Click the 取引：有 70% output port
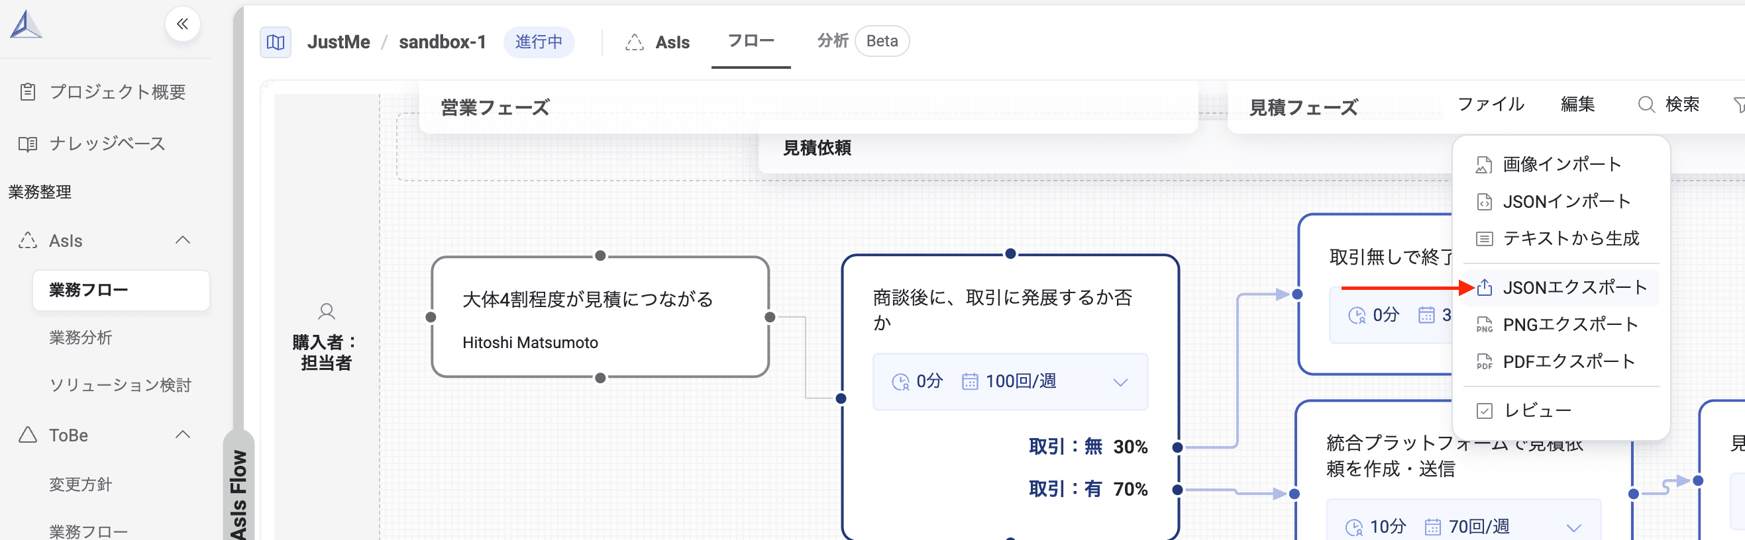Image resolution: width=1745 pixels, height=540 pixels. coord(1177,490)
